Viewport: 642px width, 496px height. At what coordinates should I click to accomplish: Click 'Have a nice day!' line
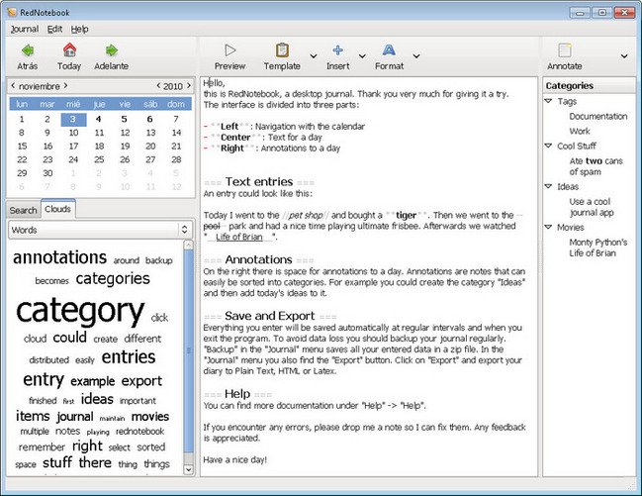pyautogui.click(x=235, y=460)
